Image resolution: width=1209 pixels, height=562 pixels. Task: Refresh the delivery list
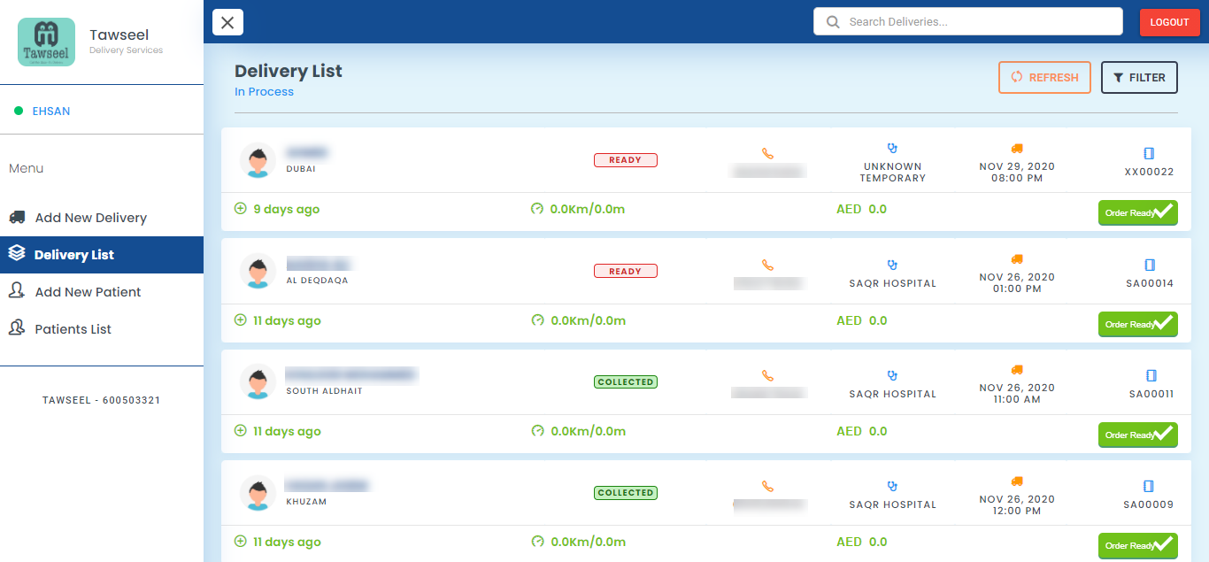pos(1044,78)
